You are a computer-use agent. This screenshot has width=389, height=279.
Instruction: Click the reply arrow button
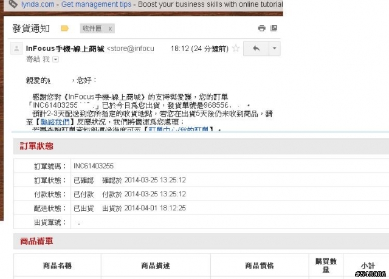click(256, 49)
